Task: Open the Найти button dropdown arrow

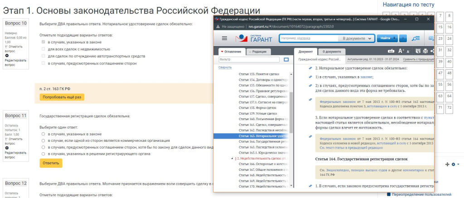Action: 395,39
